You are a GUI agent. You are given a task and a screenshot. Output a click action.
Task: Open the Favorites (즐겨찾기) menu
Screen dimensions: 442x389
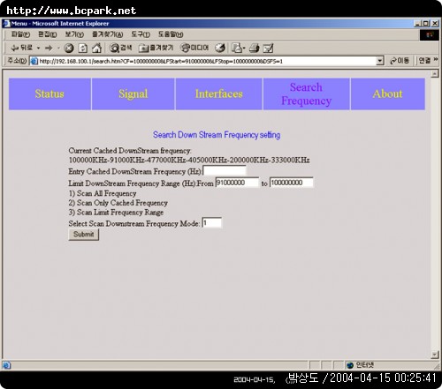[107, 34]
